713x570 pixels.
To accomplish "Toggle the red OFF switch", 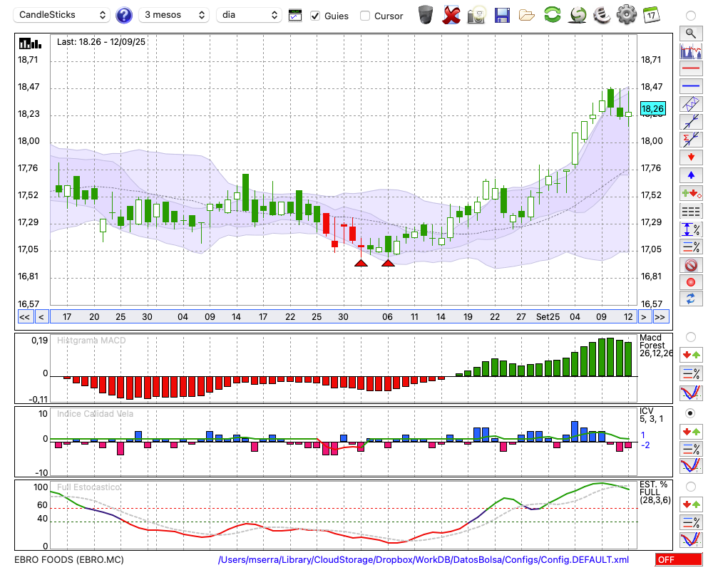I will coord(679,559).
